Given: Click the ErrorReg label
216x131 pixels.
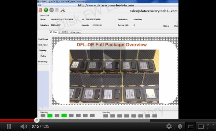Looking at the screenshot, I should pos(106,112).
